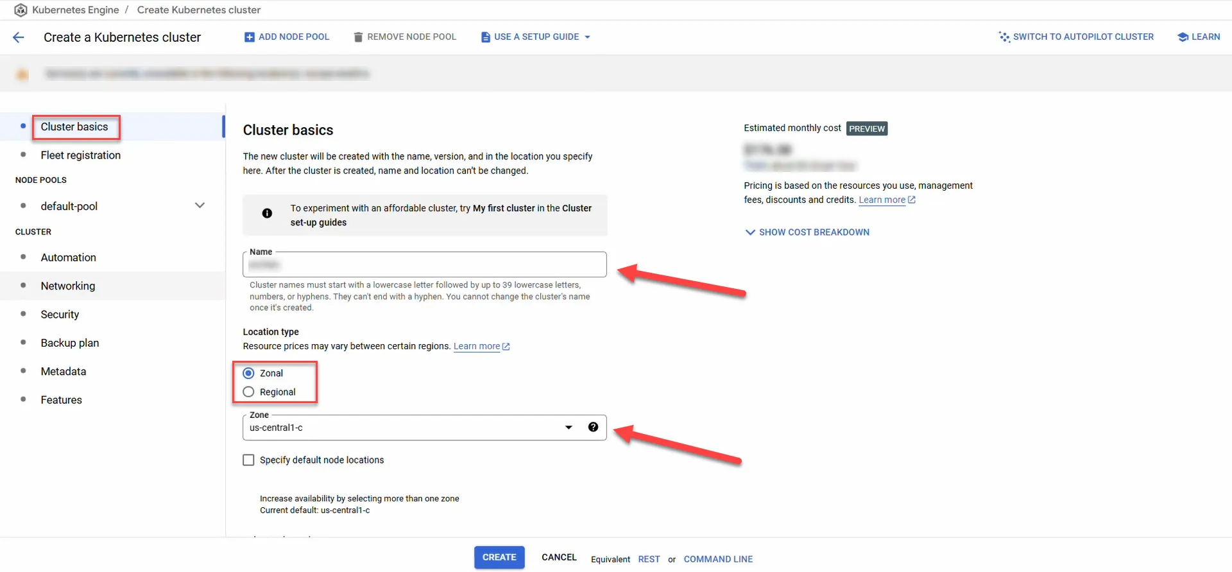Click external link icon beside pricing Learn more
This screenshot has height=572, width=1232.
912,200
